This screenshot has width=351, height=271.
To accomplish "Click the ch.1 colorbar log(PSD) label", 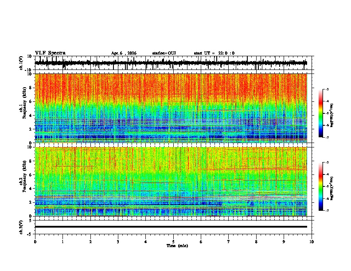I will [x=332, y=116].
